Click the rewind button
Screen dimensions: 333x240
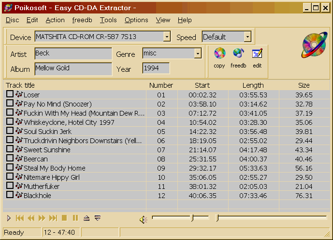click(x=31, y=218)
